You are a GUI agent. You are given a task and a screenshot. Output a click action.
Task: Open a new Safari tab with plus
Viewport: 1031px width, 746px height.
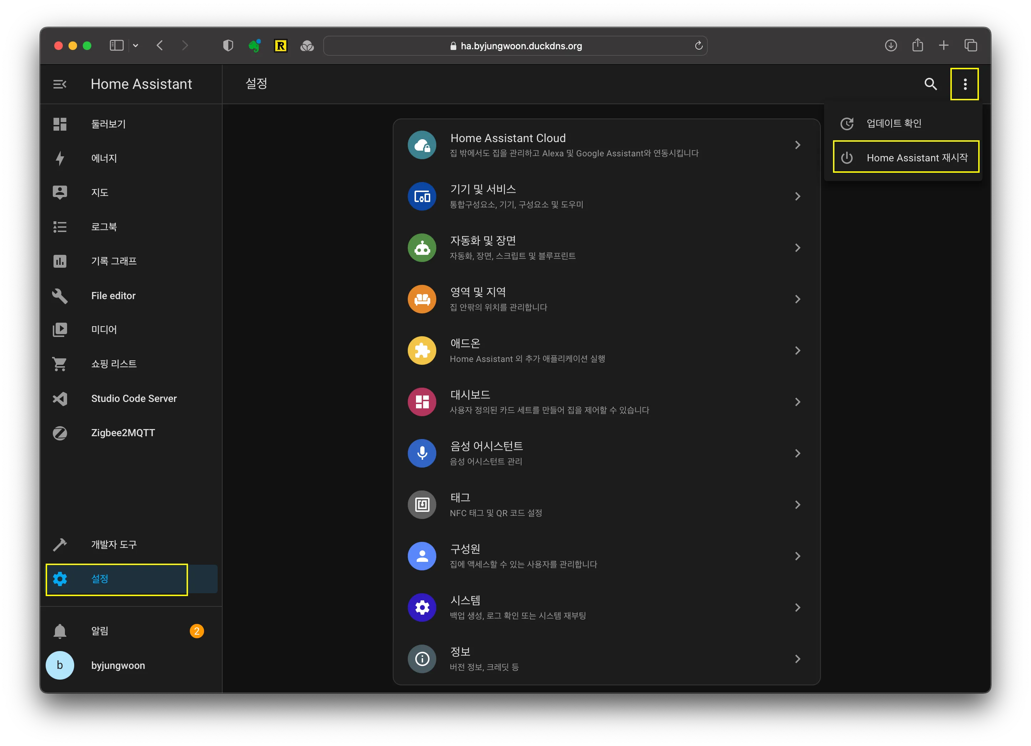[x=944, y=45]
